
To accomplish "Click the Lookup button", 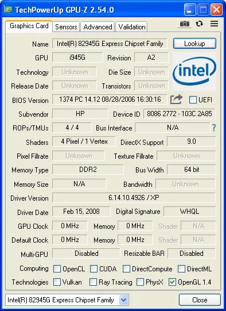I will tap(194, 44).
